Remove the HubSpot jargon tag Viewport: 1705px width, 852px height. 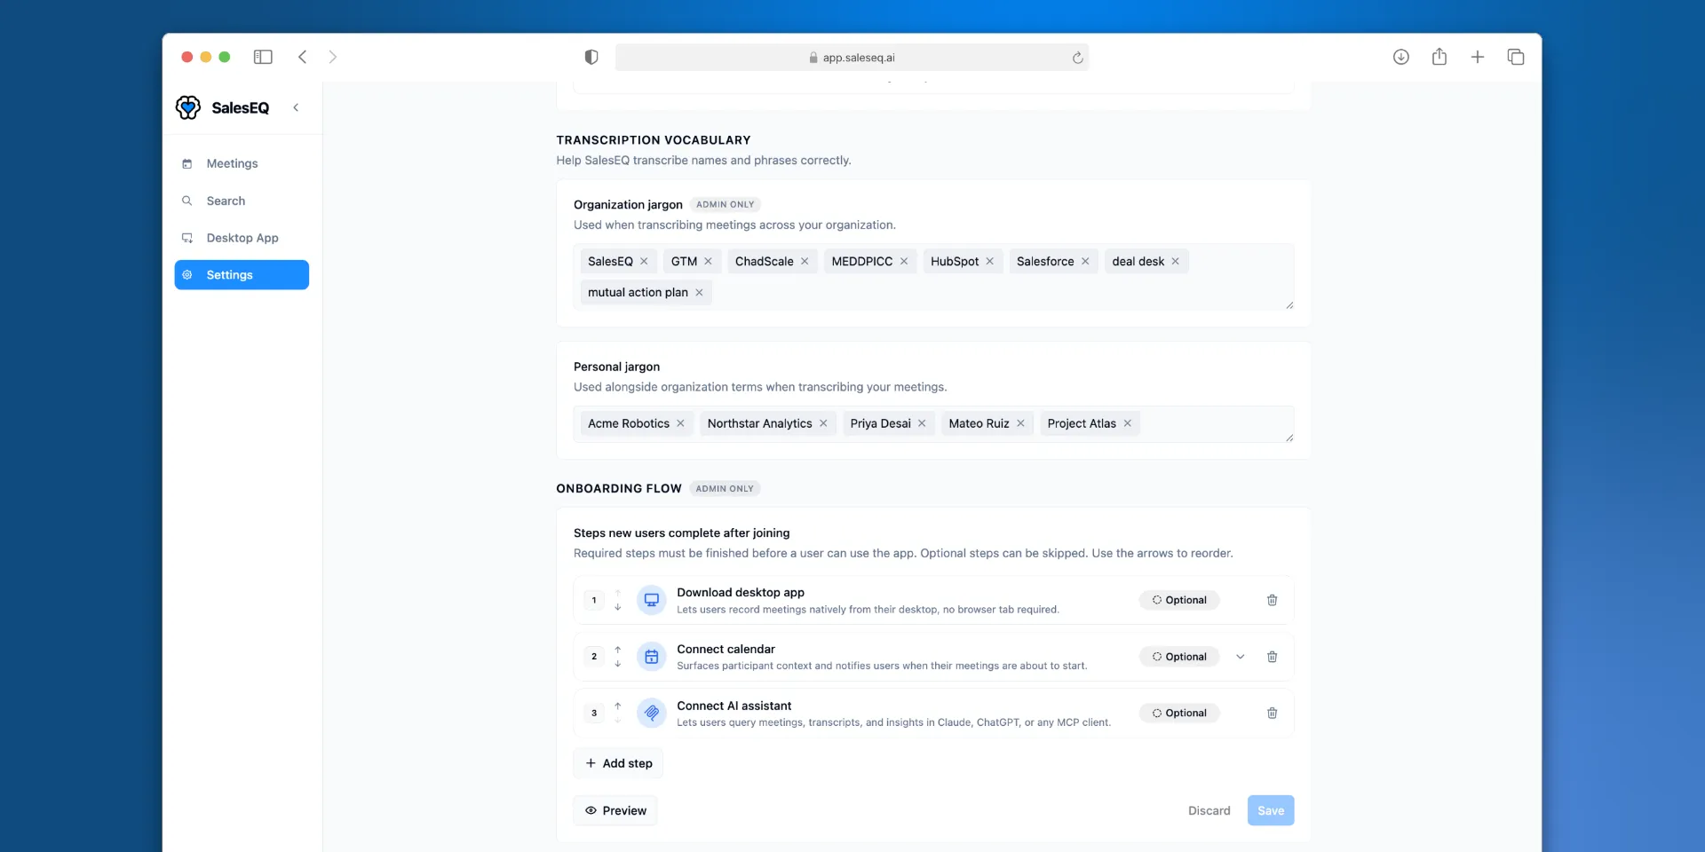tap(990, 261)
